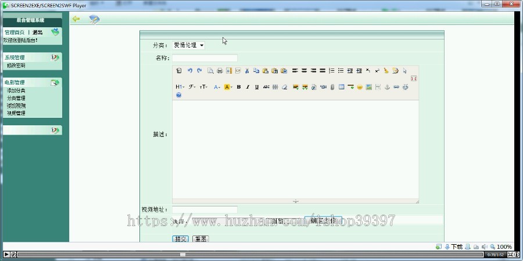Insert a numbered list
Image resolution: width=523 pixels, height=261 pixels.
[332, 71]
